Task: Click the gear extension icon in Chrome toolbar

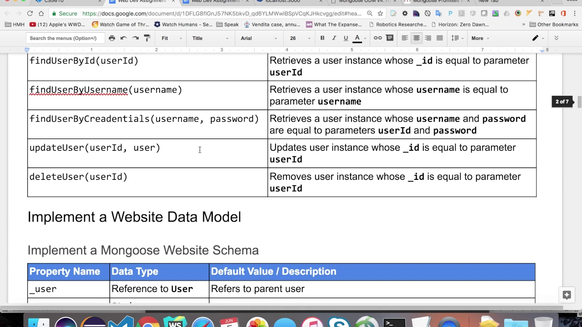Action: pos(405,14)
